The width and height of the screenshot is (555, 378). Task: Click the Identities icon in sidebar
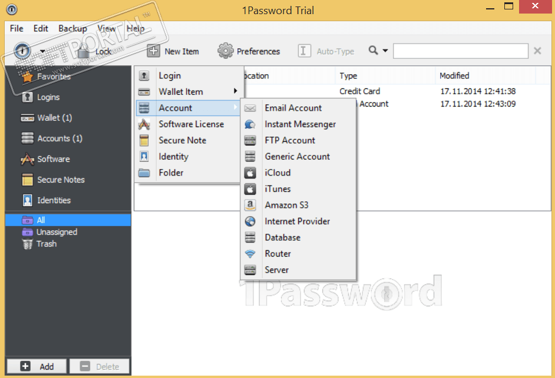pos(27,200)
